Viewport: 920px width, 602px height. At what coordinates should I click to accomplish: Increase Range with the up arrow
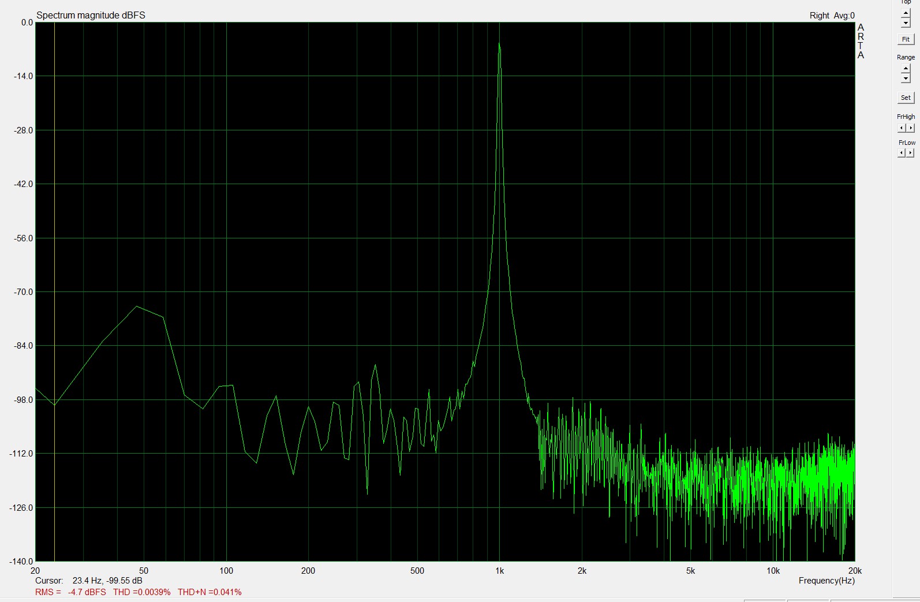click(x=906, y=69)
